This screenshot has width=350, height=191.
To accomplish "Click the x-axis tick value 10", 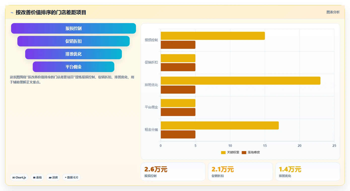I will coord(230,146).
